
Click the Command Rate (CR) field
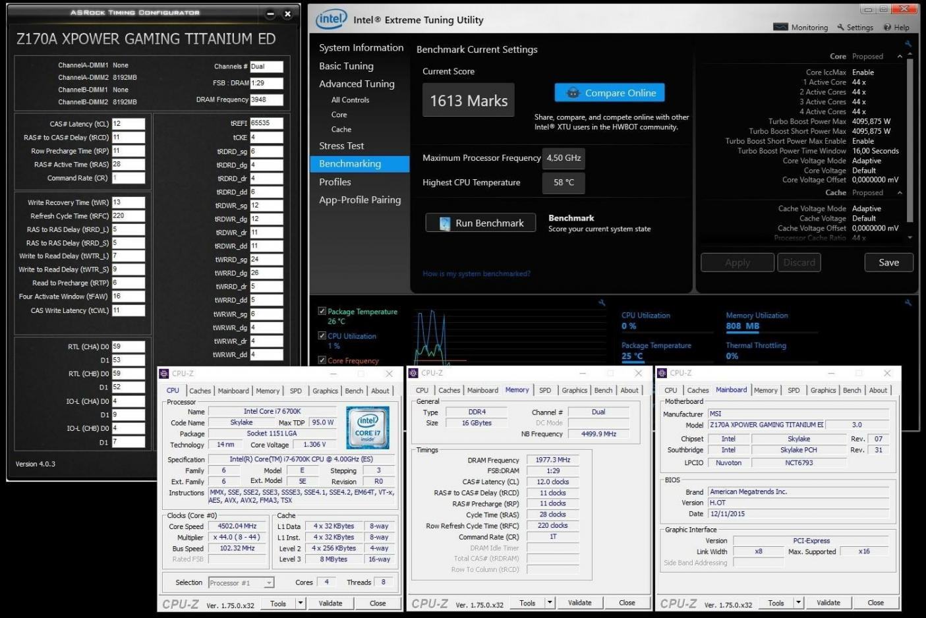[x=128, y=178]
